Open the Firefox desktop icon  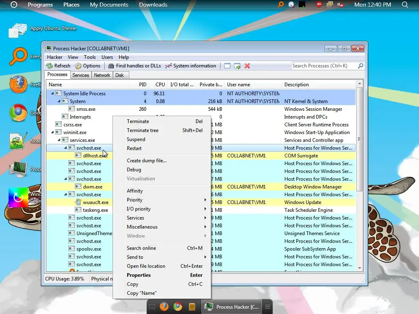coord(18,84)
